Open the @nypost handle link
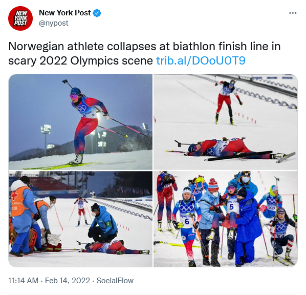 tap(53, 23)
